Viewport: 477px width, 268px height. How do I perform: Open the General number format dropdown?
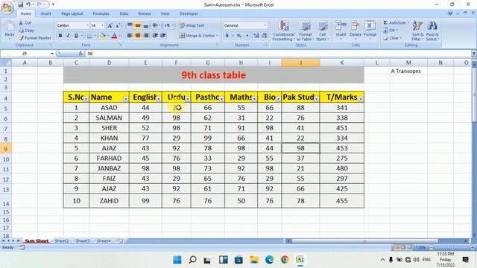click(x=265, y=25)
